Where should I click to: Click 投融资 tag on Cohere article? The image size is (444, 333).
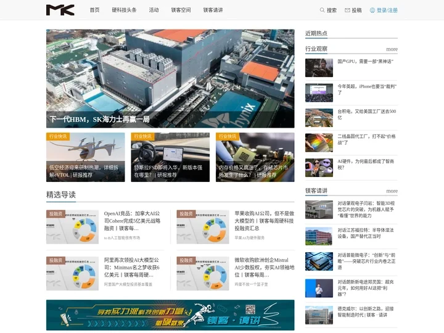point(55,214)
